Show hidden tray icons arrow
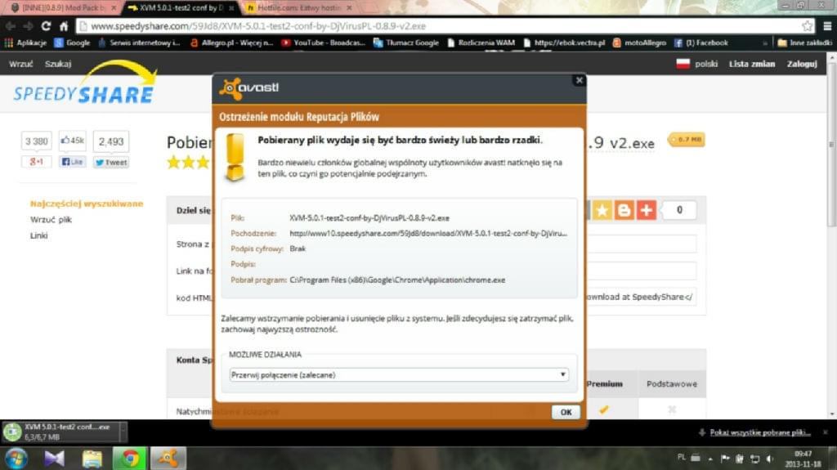The image size is (837, 470). pyautogui.click(x=710, y=459)
